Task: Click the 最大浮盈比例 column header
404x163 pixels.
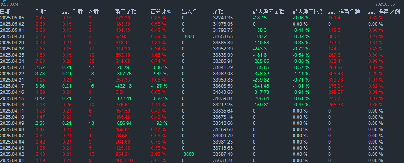Action: point(384,12)
